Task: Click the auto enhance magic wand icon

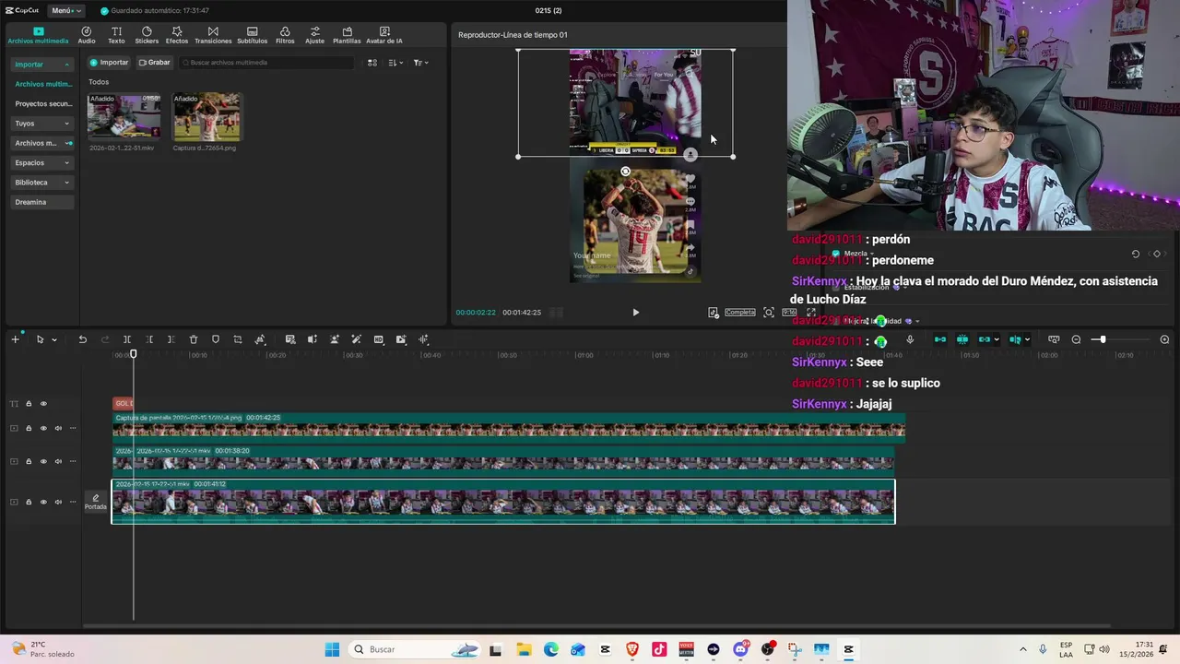Action: click(x=356, y=339)
